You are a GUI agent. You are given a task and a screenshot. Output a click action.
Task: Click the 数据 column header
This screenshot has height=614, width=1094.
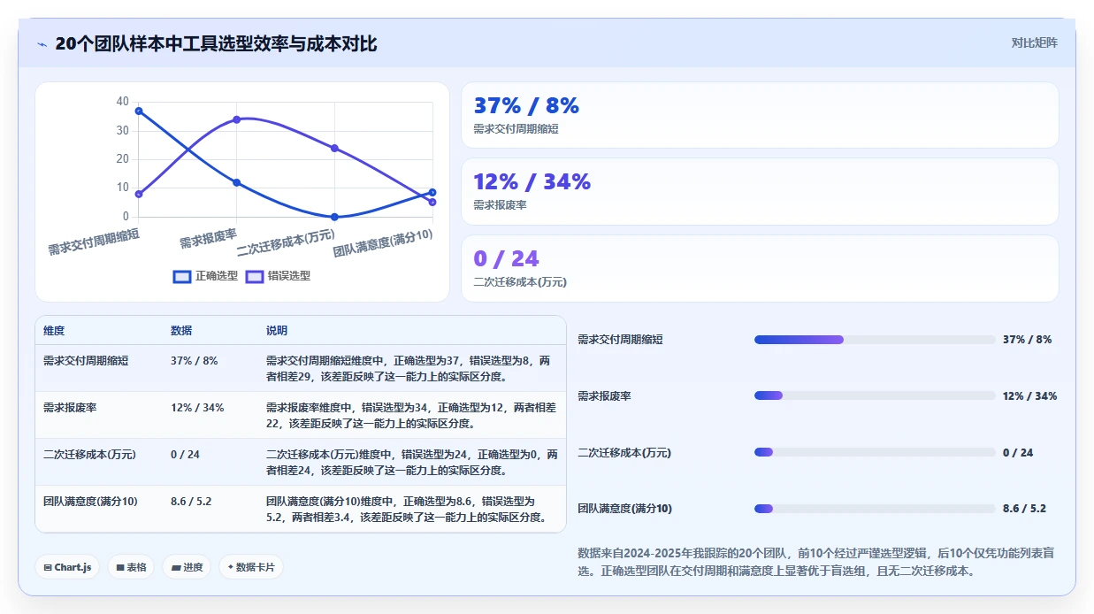[x=181, y=331]
